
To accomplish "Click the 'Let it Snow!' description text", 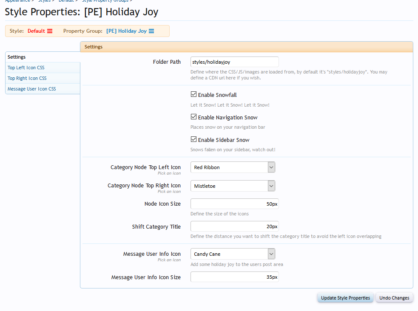I will point(230,105).
